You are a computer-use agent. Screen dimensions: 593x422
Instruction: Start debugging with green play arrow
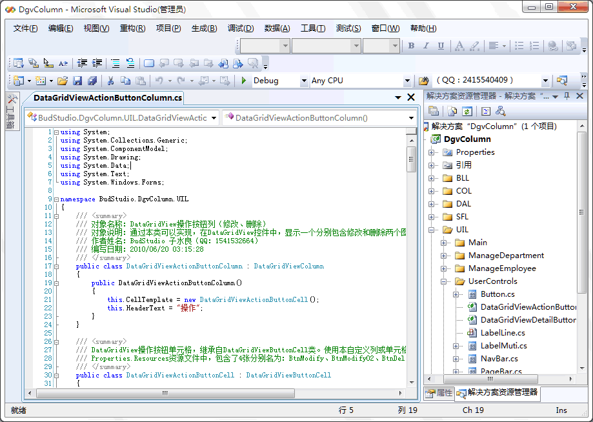(x=244, y=81)
